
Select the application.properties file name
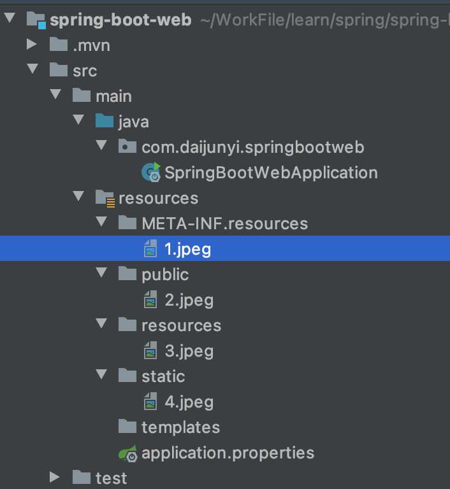(228, 453)
